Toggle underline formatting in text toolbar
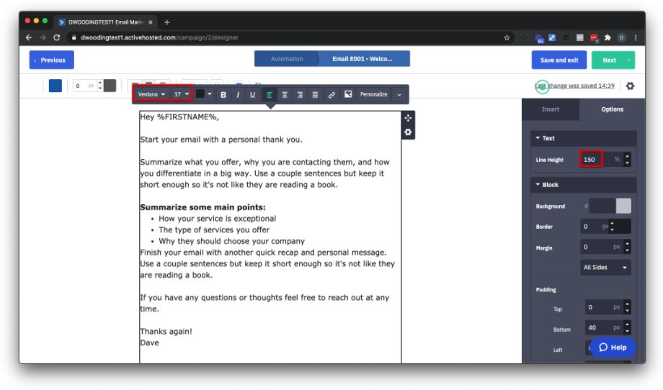 pyautogui.click(x=252, y=94)
